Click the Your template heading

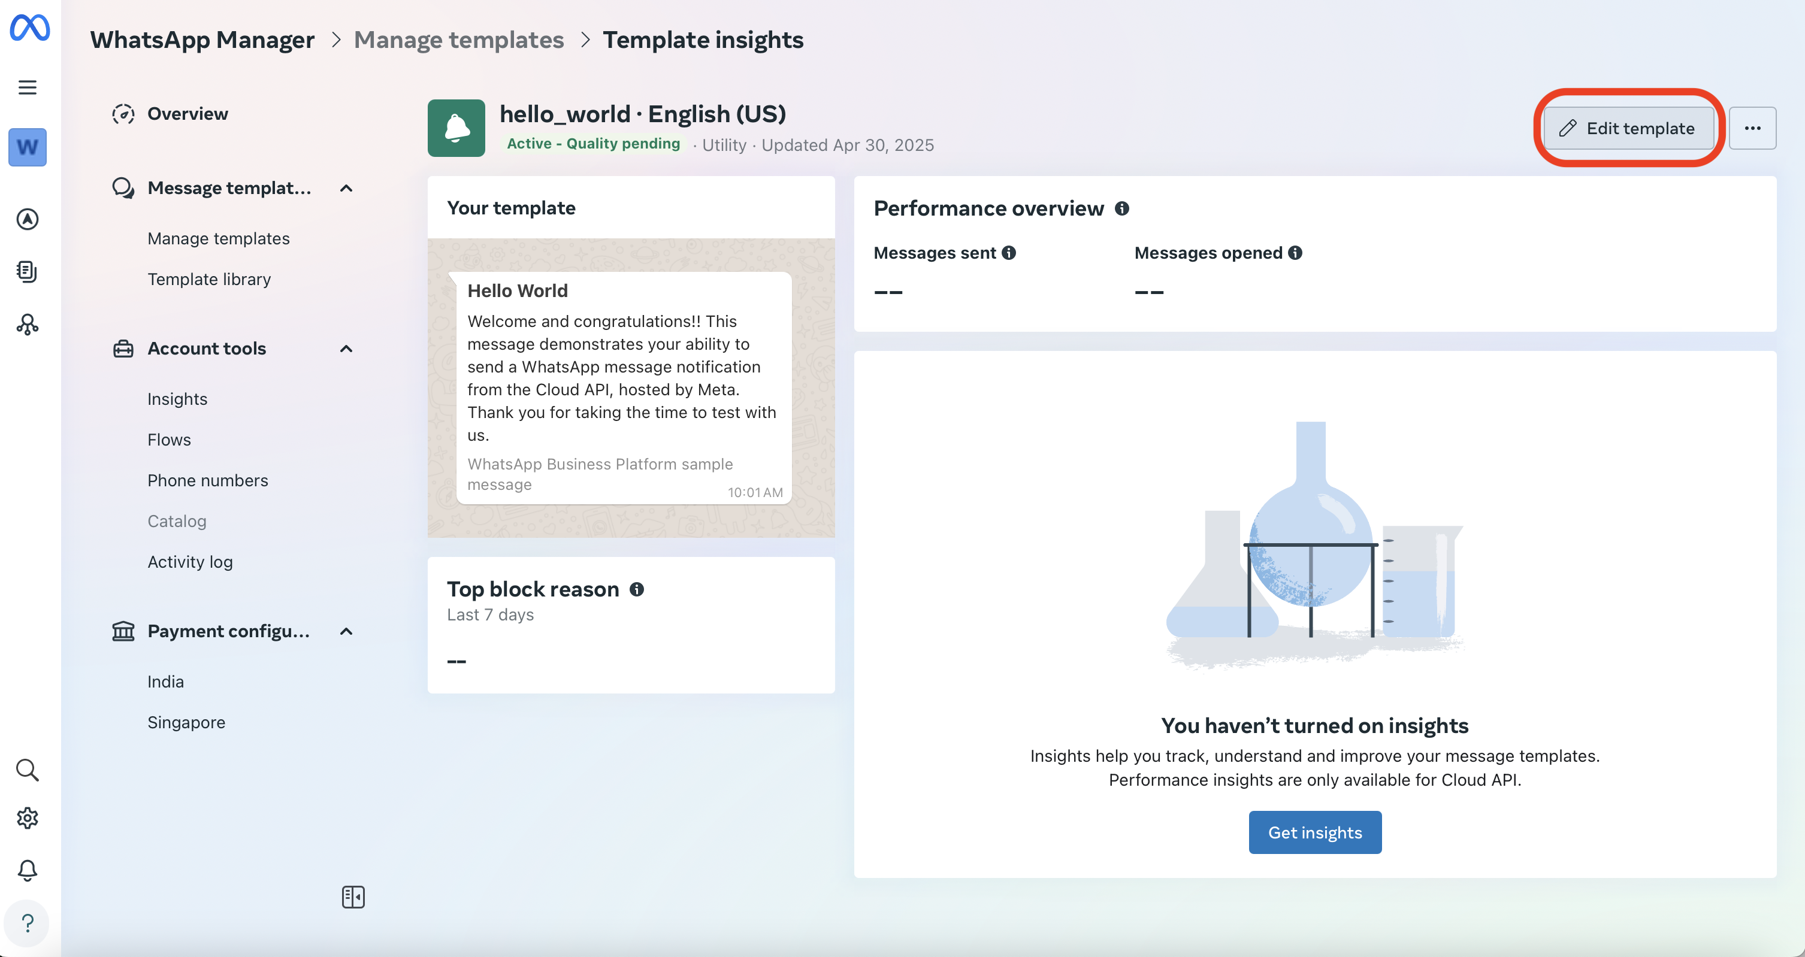coord(511,208)
